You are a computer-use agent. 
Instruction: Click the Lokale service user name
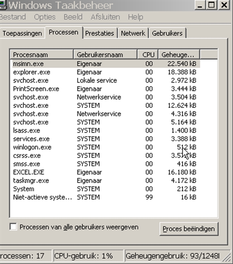tap(97, 80)
